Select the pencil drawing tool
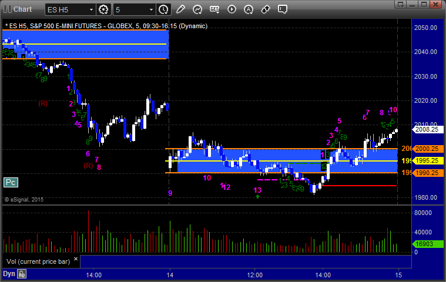Image resolution: width=446 pixels, height=282 pixels. 180,9
